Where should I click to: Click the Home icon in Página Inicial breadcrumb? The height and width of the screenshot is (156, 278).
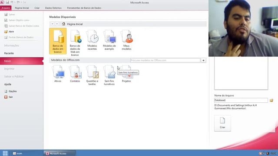(x=63, y=24)
